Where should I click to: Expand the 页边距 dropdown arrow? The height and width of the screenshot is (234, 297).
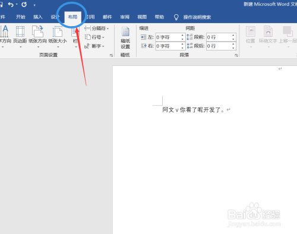20,47
